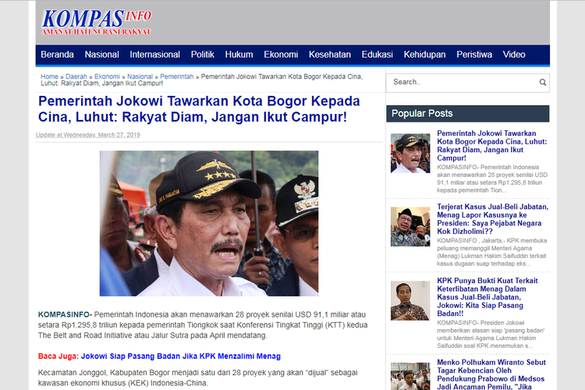Screen dimensions: 585x390
Task: Open the Peristiwa section
Action: [474, 55]
